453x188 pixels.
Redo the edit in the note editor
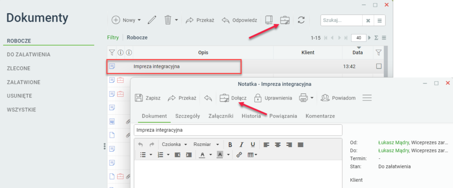[151, 144]
